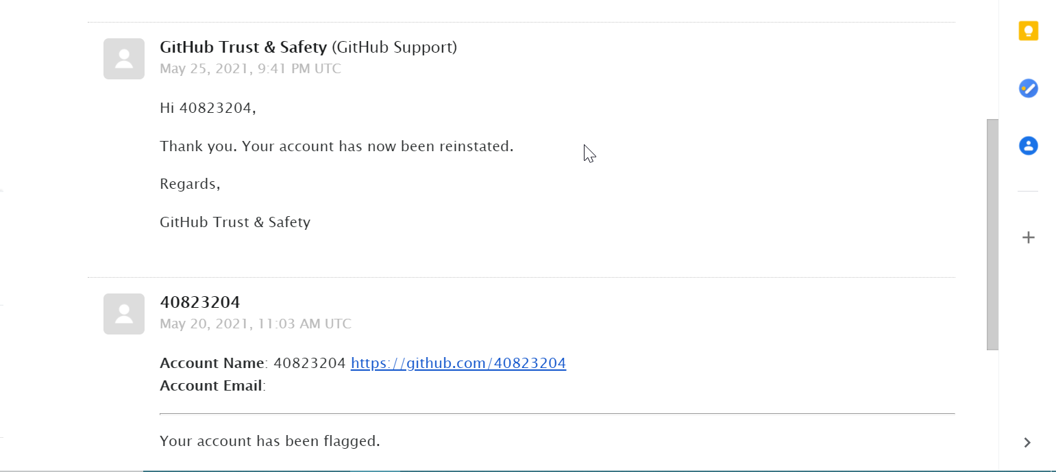Open the Google Tasks side panel icon
1056x472 pixels.
pyautogui.click(x=1028, y=88)
